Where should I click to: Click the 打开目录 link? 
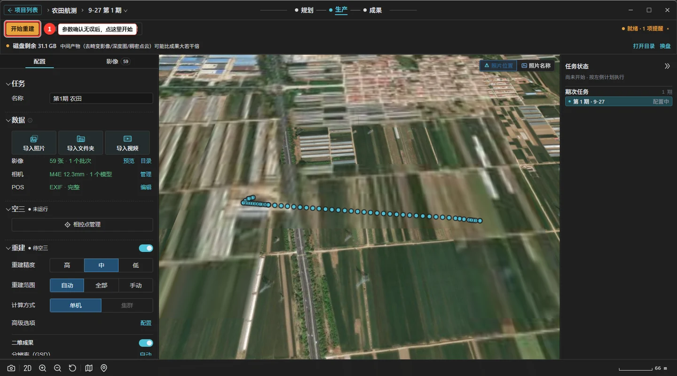[644, 46]
